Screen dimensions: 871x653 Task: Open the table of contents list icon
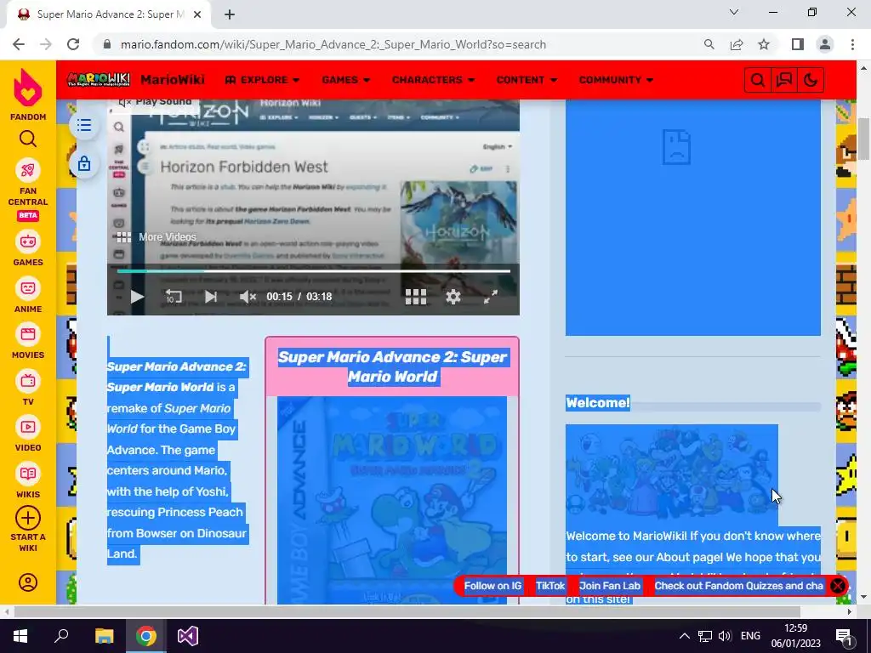pyautogui.click(x=84, y=126)
